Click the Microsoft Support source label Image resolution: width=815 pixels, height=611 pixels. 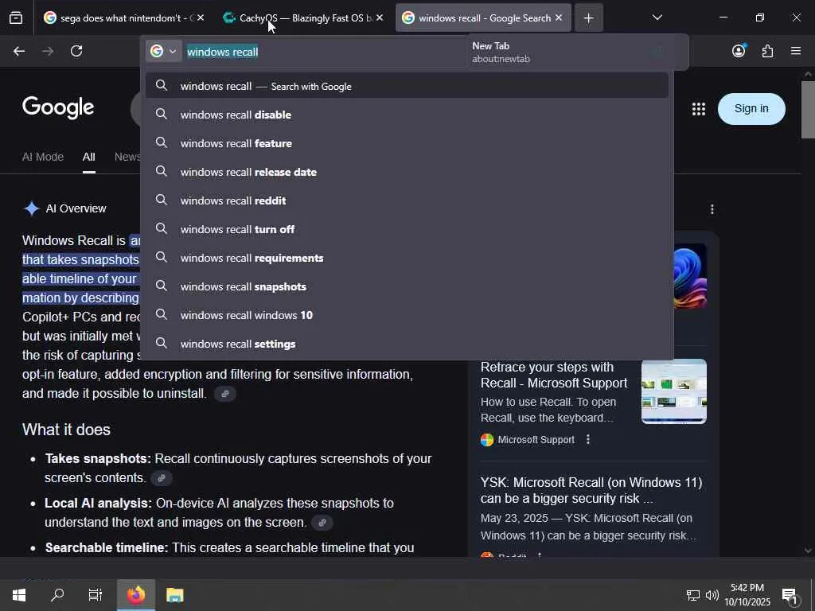click(x=536, y=440)
